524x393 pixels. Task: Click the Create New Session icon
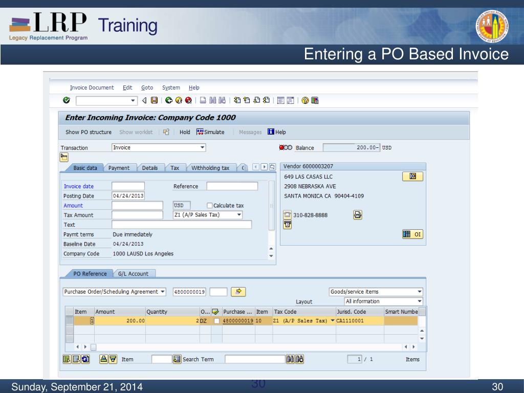coord(281,100)
